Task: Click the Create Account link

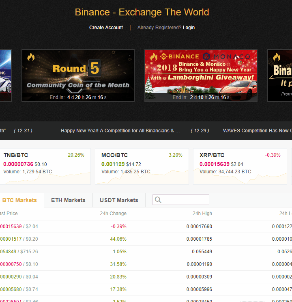Action: click(106, 28)
